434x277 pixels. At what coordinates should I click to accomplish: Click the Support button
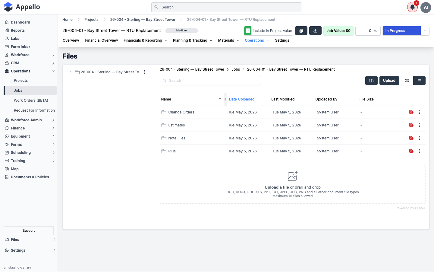[29, 231]
